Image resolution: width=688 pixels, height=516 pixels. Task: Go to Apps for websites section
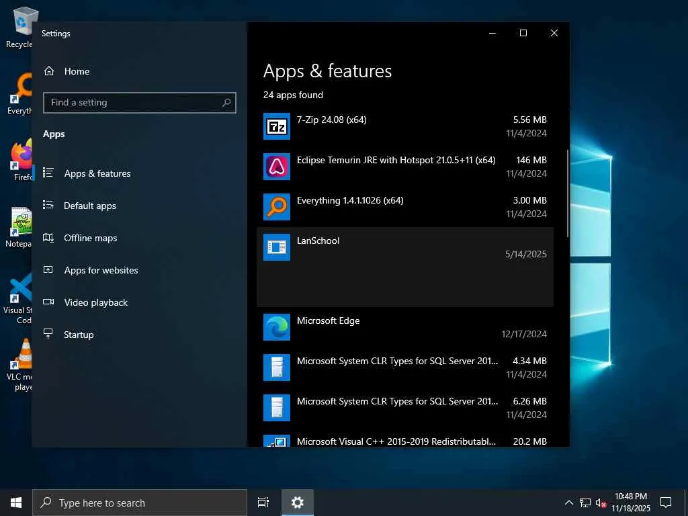pos(101,270)
